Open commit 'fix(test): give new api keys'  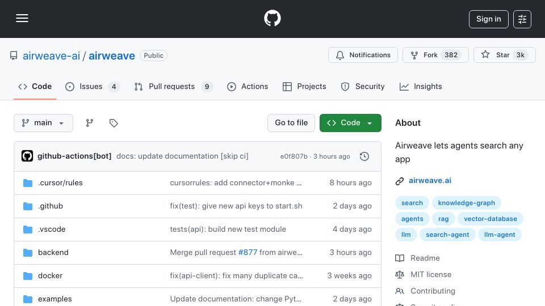[x=236, y=206]
